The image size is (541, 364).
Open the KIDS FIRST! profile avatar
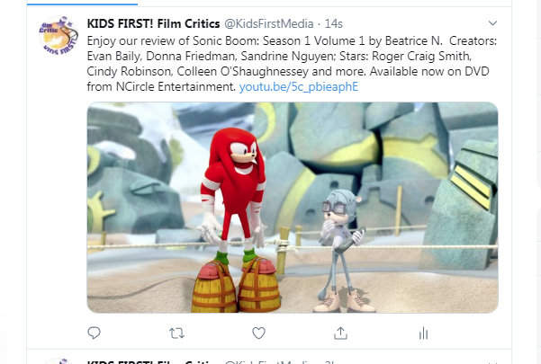(59, 36)
